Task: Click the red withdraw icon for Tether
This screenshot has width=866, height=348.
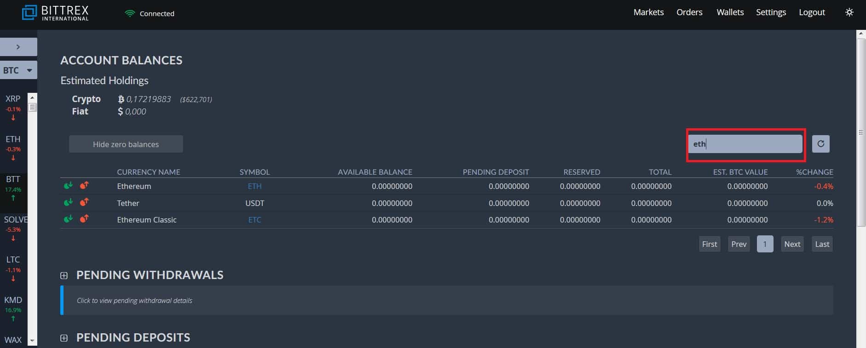Action: (84, 202)
